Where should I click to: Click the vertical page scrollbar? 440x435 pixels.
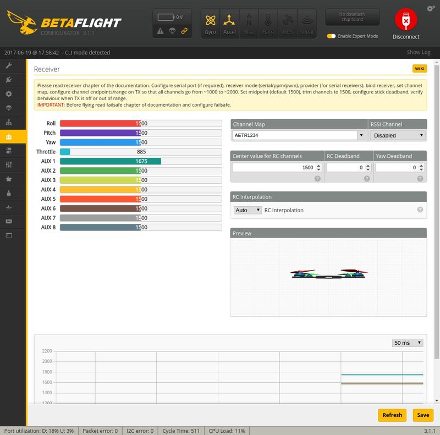click(436, 212)
